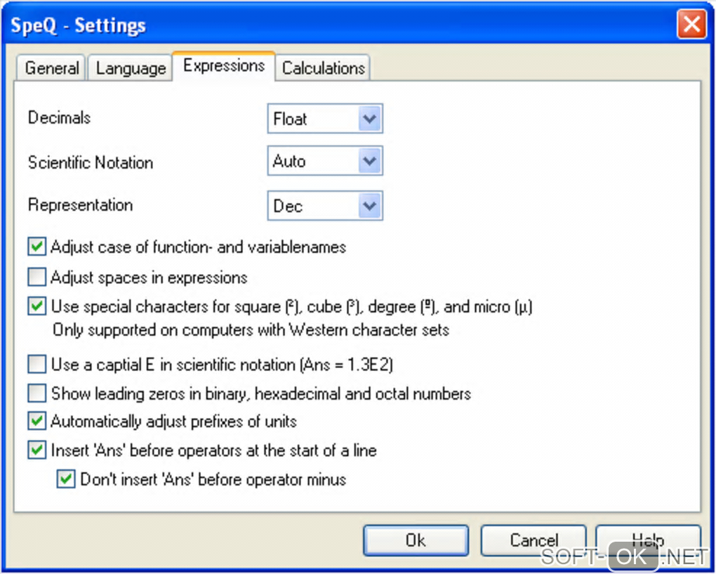Check Show leading zeros option
This screenshot has width=716, height=574.
pyautogui.click(x=37, y=393)
